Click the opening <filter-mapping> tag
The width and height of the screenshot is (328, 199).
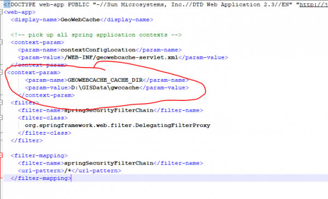point(39,155)
